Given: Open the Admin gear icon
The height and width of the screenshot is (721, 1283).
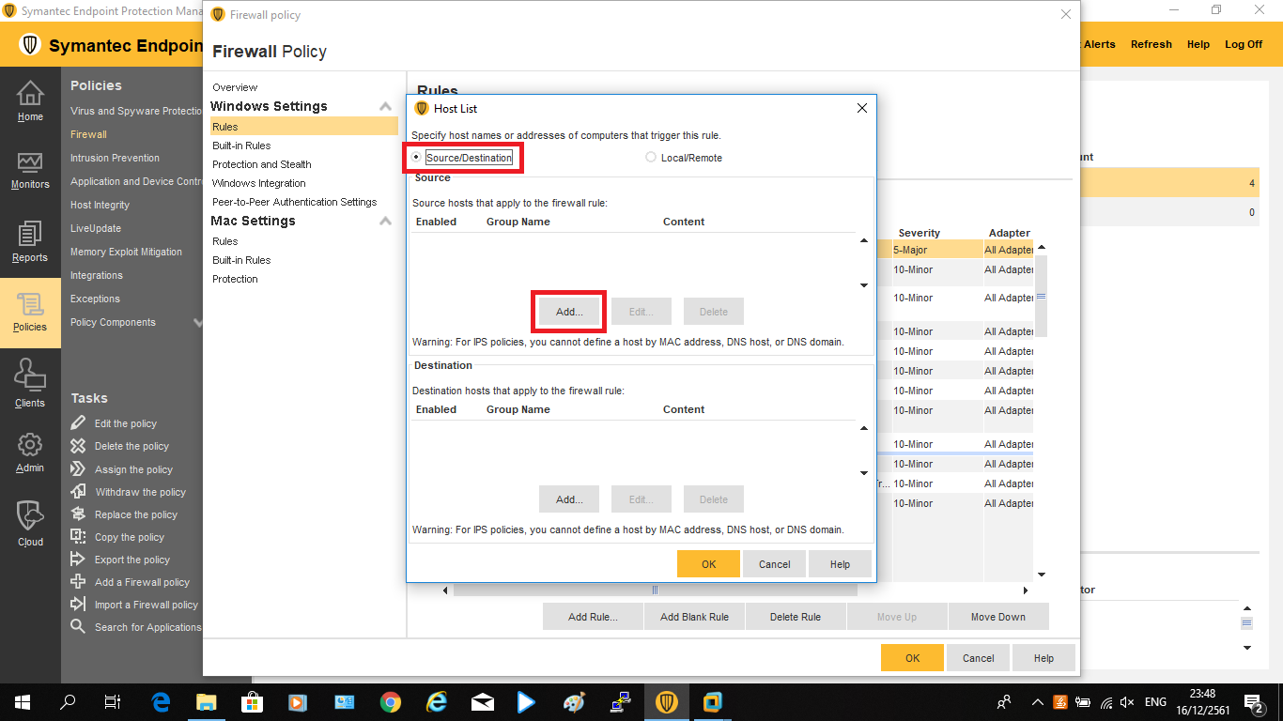Looking at the screenshot, I should pos(30,445).
